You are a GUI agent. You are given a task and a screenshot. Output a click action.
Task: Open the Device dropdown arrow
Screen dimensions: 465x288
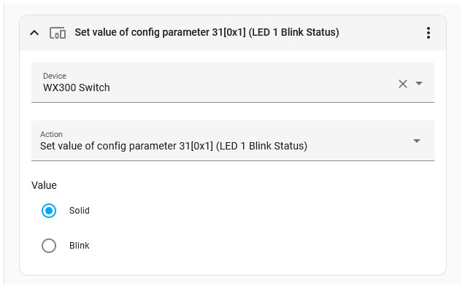pos(419,84)
